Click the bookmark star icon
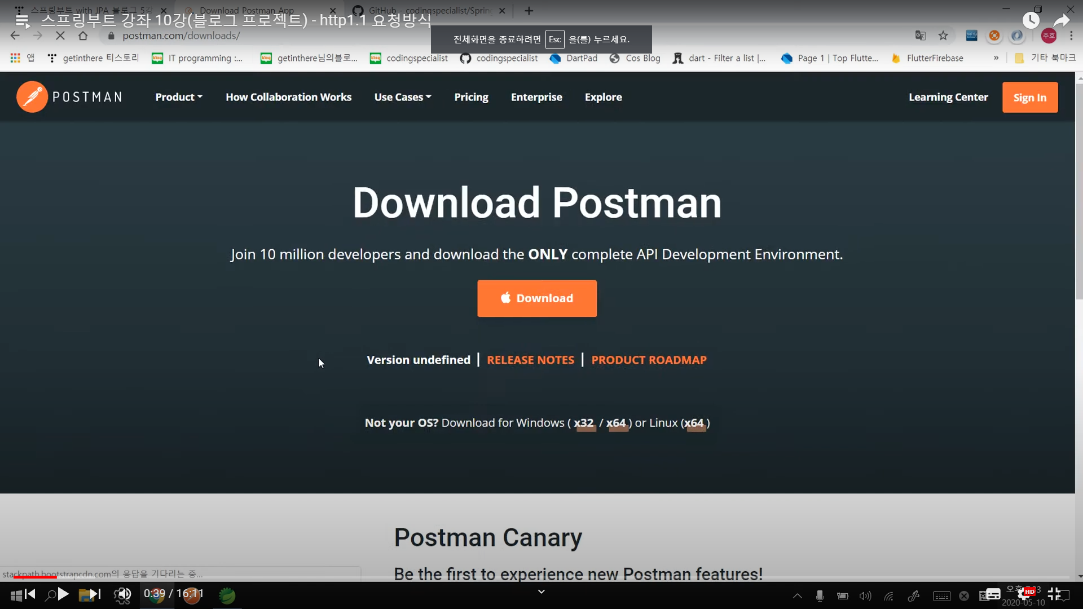 pyautogui.click(x=943, y=36)
